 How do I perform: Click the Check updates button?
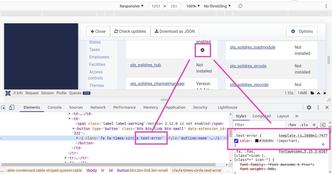(130, 31)
